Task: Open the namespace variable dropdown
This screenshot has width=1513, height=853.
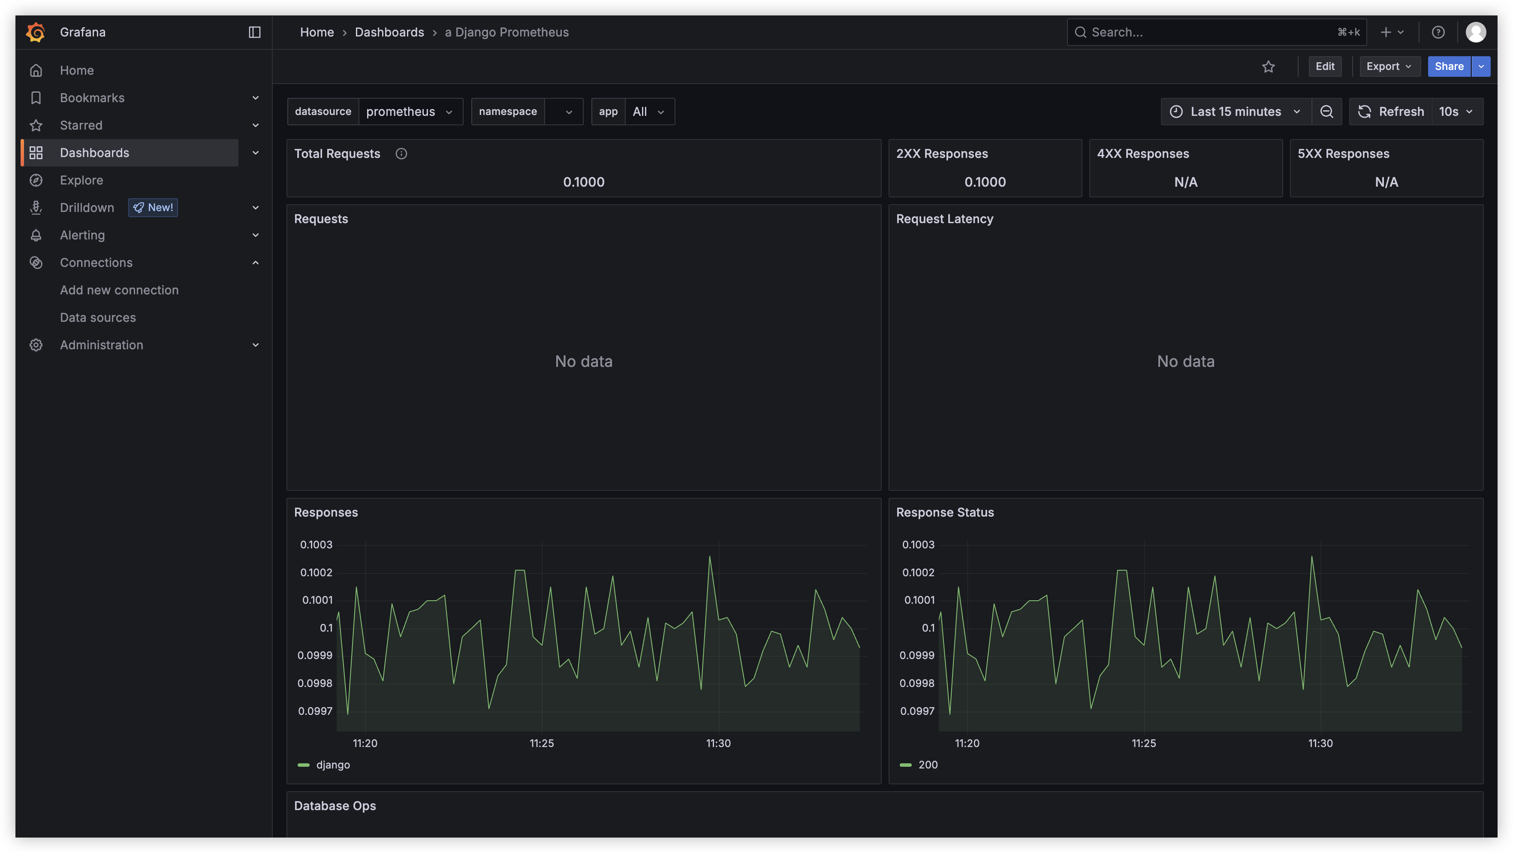Action: [x=563, y=112]
